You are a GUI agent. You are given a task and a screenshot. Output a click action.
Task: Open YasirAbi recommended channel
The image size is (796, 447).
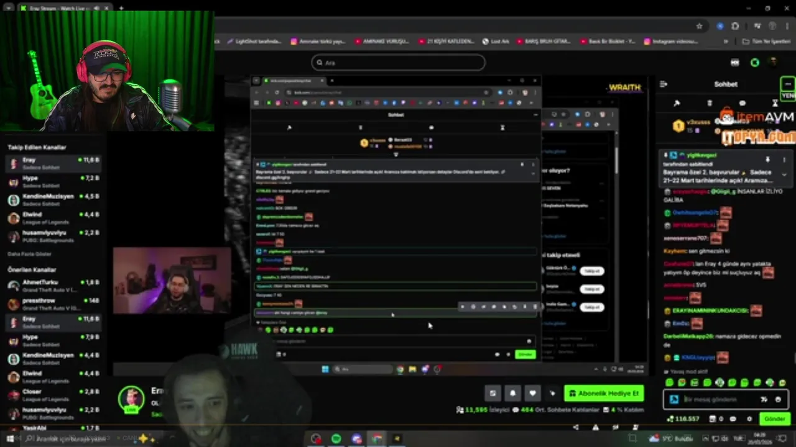(x=53, y=429)
